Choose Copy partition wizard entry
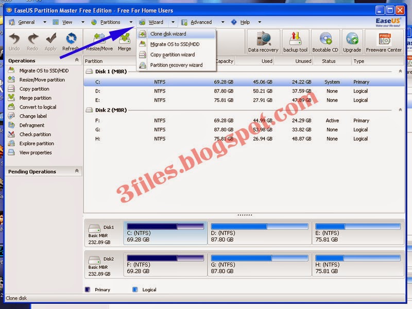The height and width of the screenshot is (309, 412). [x=176, y=55]
